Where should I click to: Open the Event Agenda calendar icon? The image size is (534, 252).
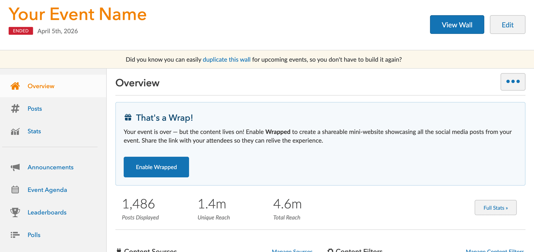15,190
